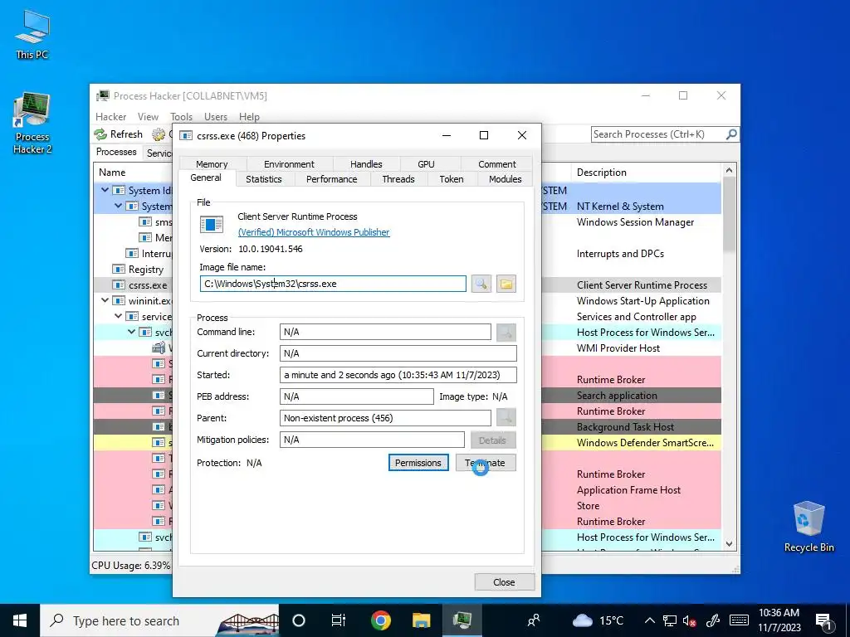Open Process Hacker 2 desktop shortcut

[32, 124]
